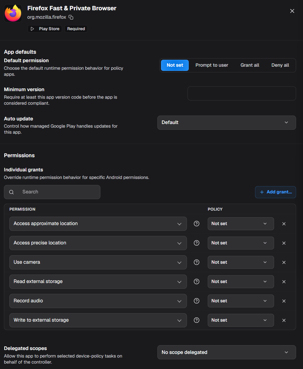Viewport: 303px width, 369px height.
Task: Remove the Write to external storage grant
Action: 284,320
